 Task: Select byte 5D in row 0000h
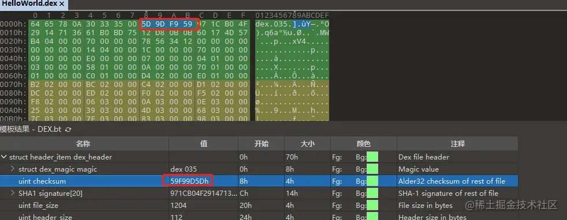146,25
